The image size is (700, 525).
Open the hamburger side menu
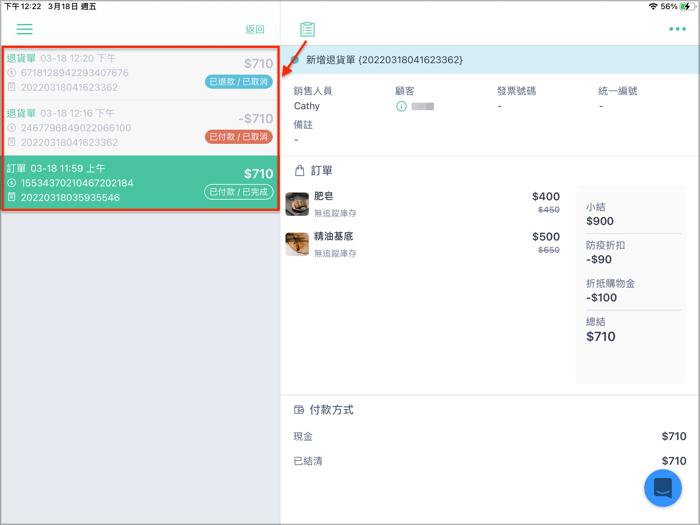click(25, 29)
